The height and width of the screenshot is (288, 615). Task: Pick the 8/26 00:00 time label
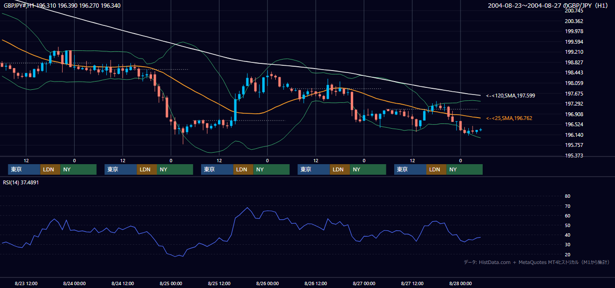coord(267,283)
